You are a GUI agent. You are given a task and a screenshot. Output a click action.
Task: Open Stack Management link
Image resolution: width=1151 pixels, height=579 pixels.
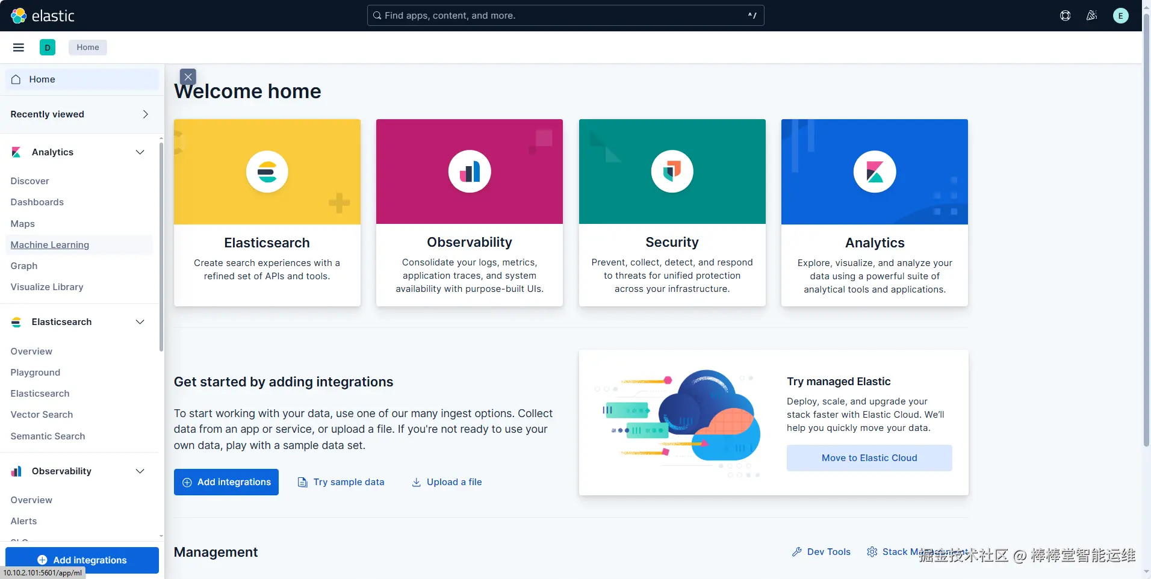tap(917, 552)
